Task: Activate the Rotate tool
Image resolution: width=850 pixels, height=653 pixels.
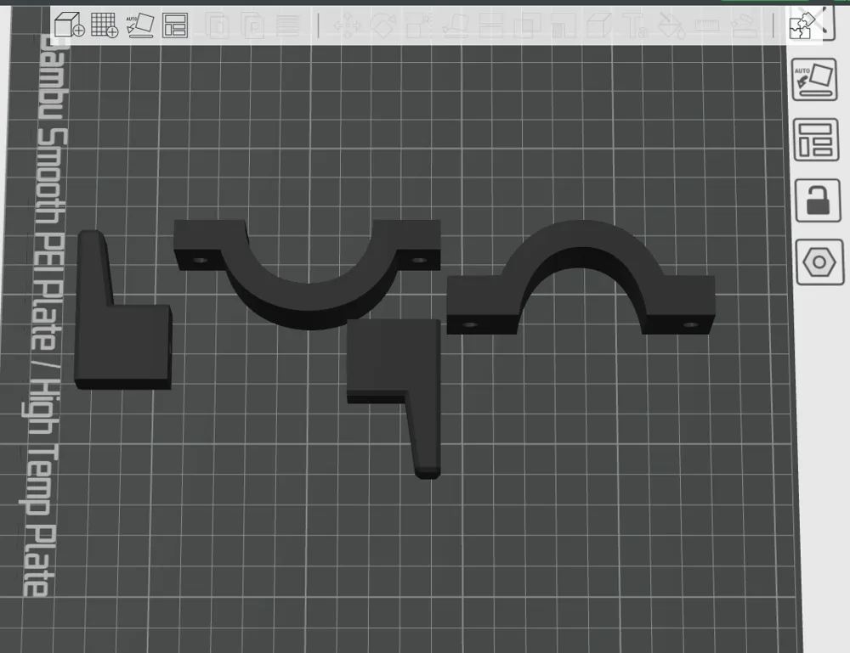Action: pos(383,25)
